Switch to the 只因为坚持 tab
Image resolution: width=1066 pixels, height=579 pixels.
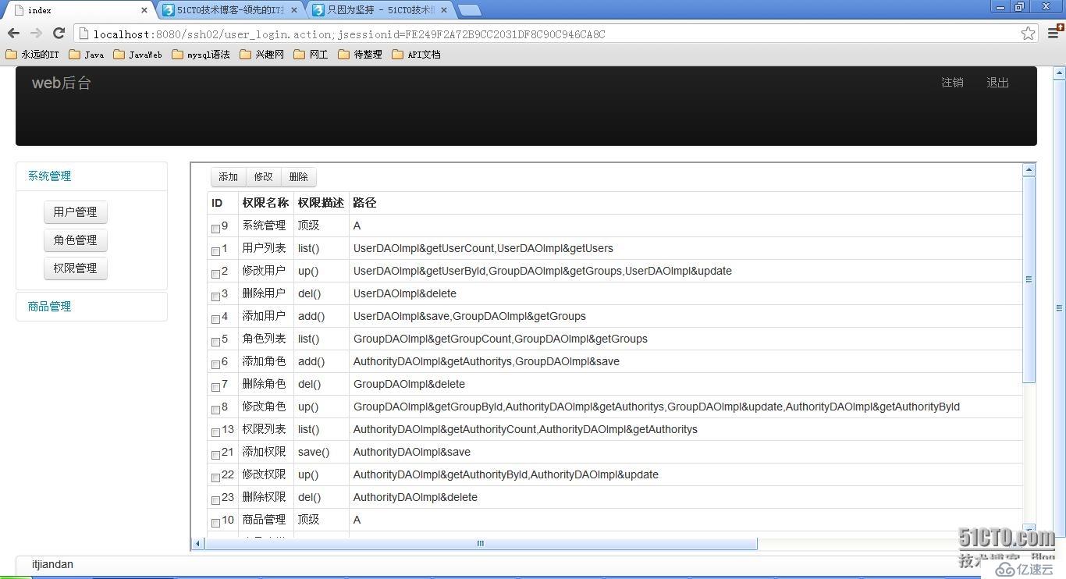click(x=380, y=10)
